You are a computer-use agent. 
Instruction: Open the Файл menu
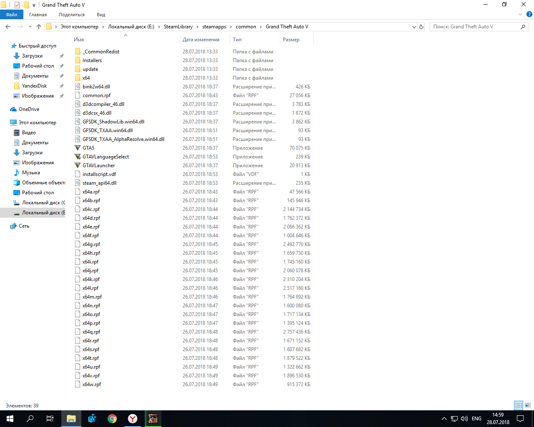coord(12,15)
